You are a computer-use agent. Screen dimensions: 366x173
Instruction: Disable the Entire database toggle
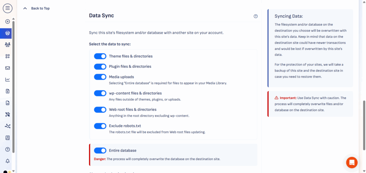pos(100,151)
